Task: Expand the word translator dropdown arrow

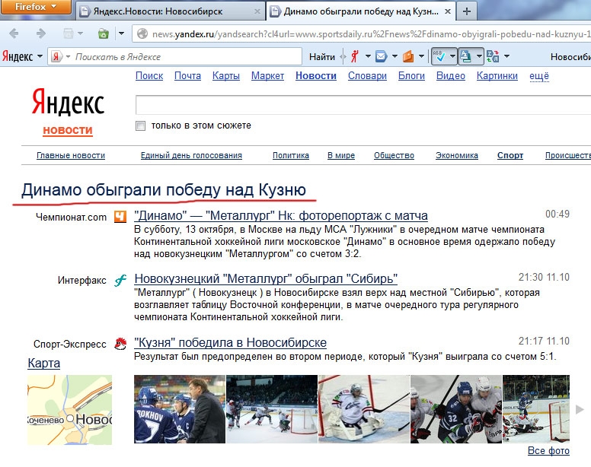Action: point(506,56)
